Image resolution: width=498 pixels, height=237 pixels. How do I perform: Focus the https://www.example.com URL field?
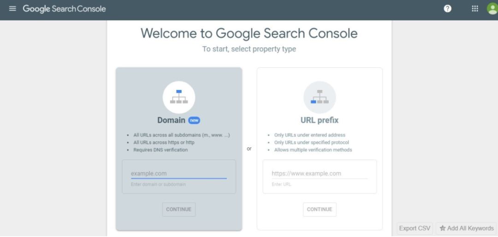[320, 173]
